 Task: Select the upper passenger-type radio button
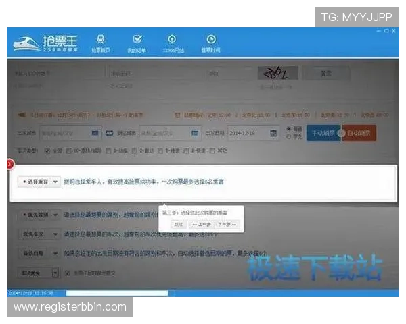pos(289,129)
